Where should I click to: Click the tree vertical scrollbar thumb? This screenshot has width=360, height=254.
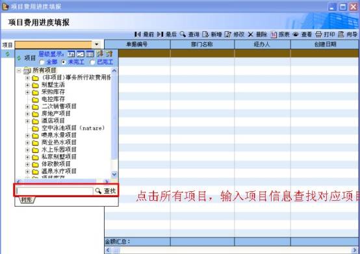[x=114, y=117]
